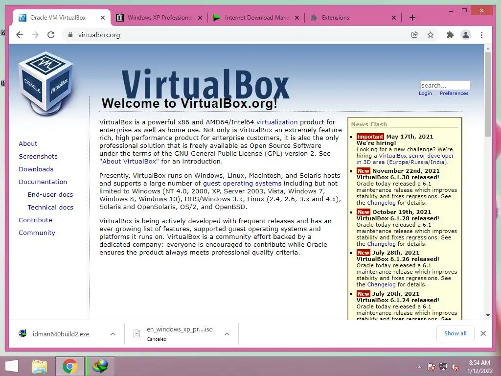The image size is (501, 376).
Task: Open the Windows Start button
Action: click(12, 366)
